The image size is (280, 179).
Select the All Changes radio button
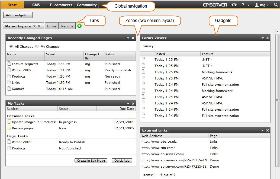pyautogui.click(x=11, y=46)
